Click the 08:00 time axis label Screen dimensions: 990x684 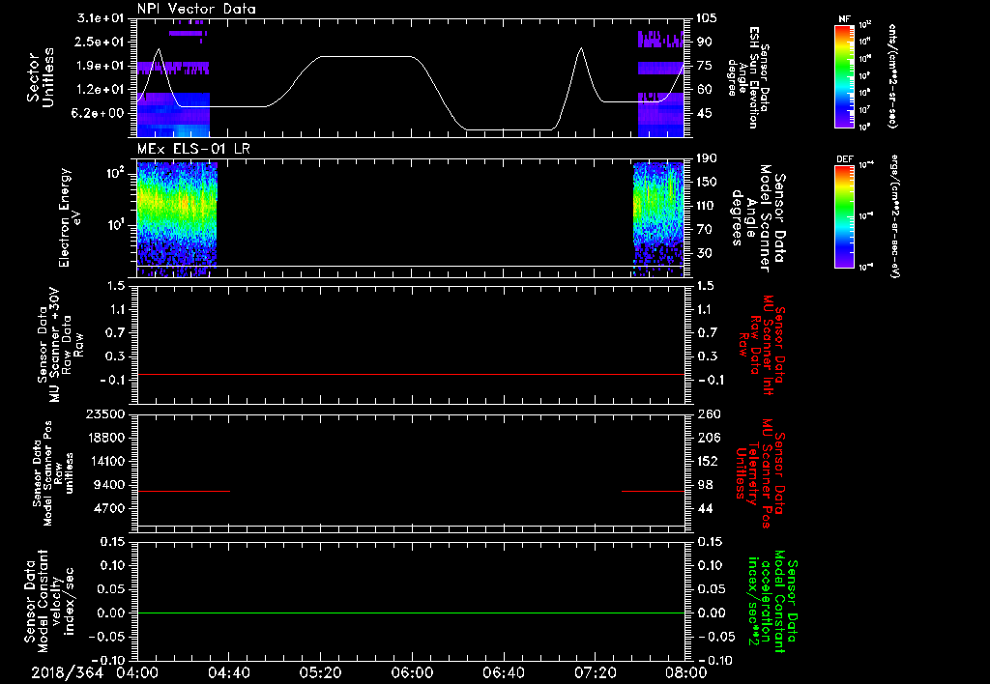(687, 672)
